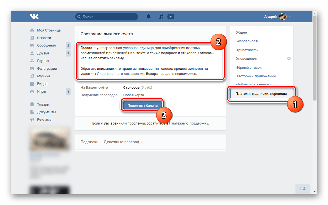Switch to the Подписки tab

click(x=89, y=142)
